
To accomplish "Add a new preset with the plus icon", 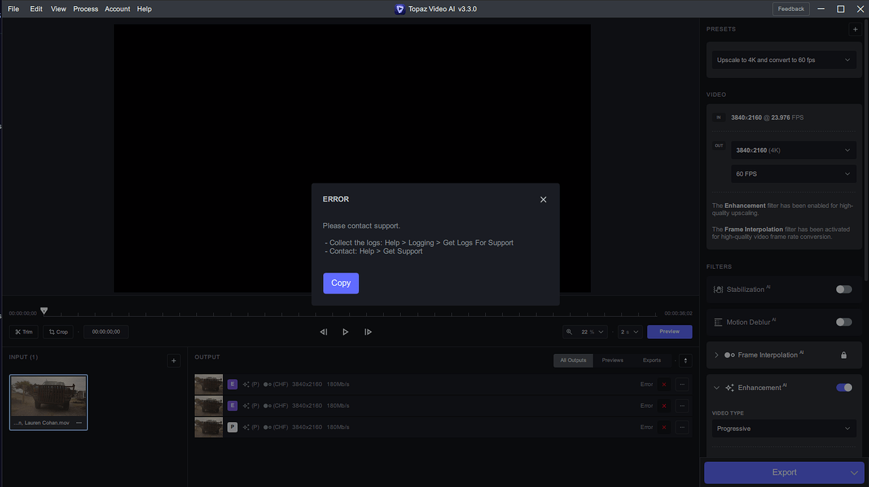I will (855, 29).
